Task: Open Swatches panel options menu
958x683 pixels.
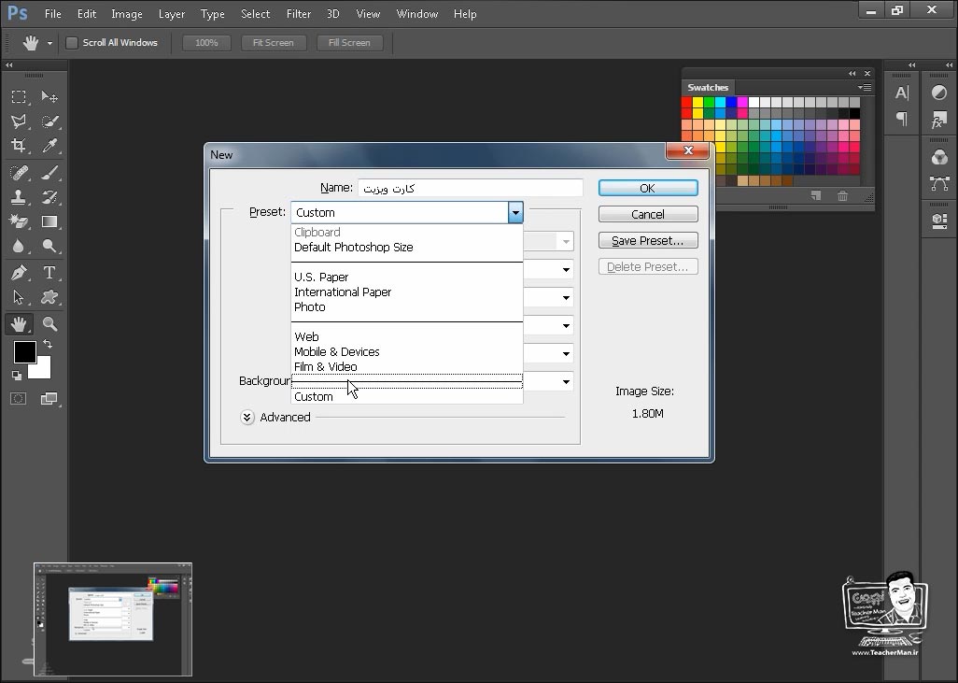Action: coord(865,88)
